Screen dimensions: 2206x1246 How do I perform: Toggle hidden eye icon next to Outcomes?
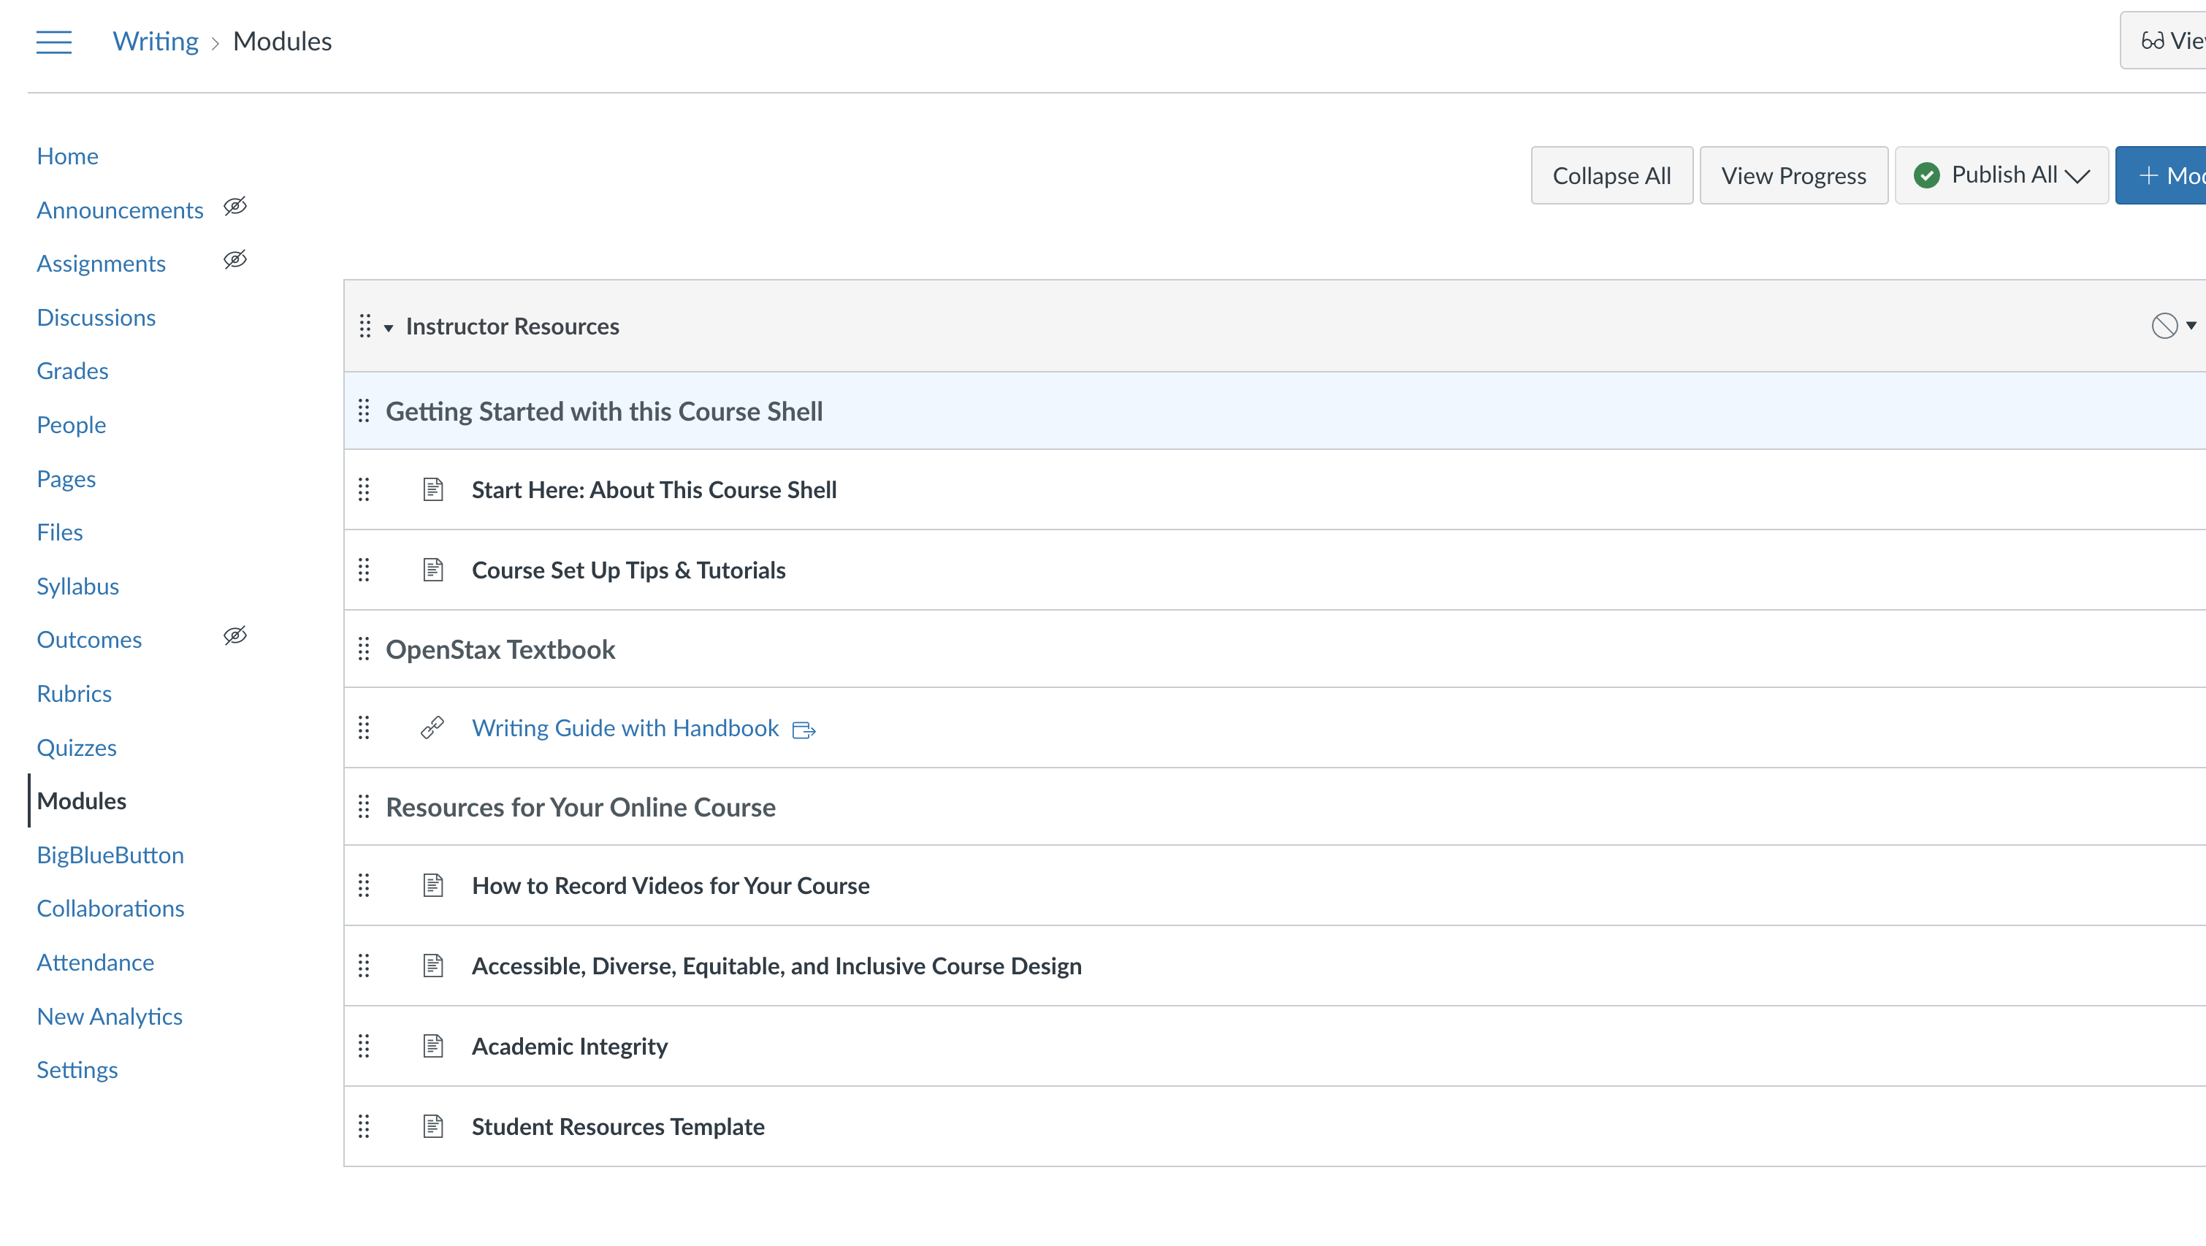tap(235, 635)
